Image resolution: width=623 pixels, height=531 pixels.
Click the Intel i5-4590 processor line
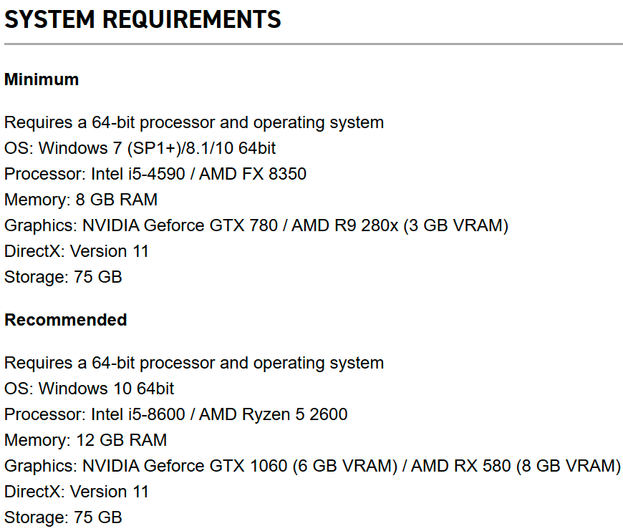pos(155,174)
